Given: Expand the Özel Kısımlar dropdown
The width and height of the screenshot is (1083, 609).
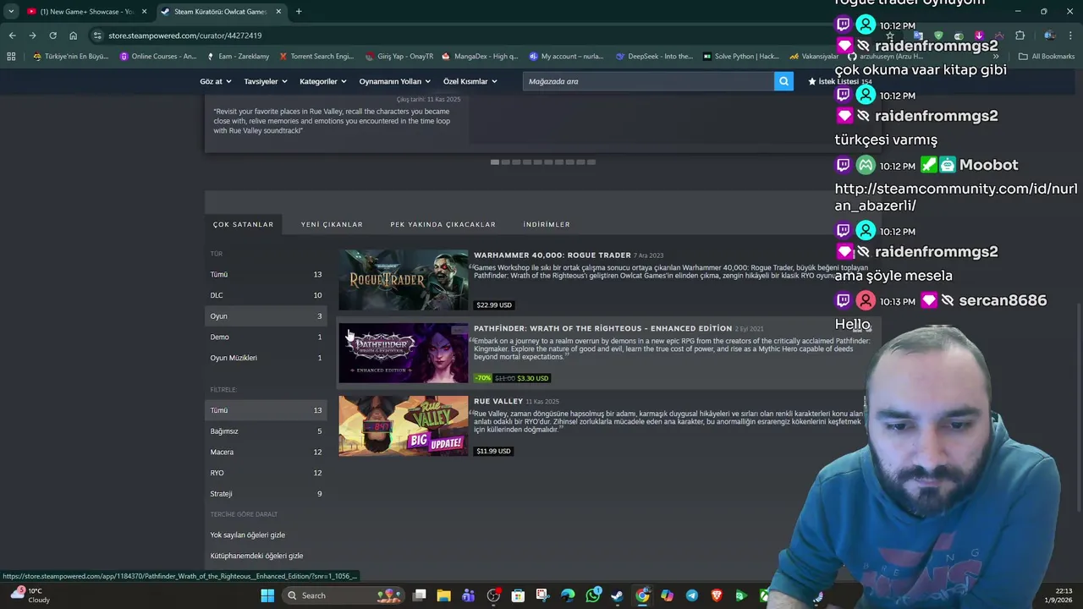Looking at the screenshot, I should [x=470, y=81].
